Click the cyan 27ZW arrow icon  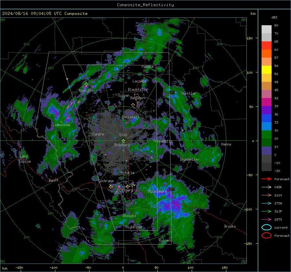click(266, 203)
